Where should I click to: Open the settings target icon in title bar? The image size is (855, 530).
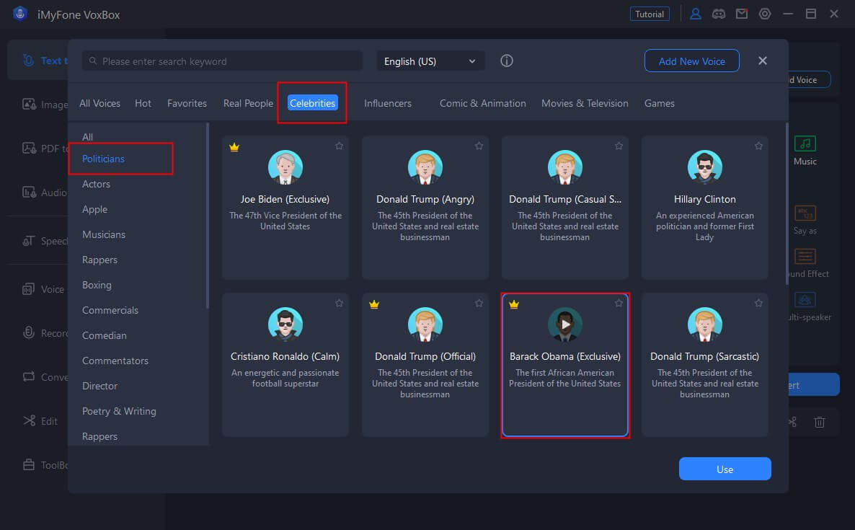click(764, 14)
